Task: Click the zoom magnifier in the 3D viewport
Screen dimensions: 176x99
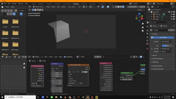Action: (142, 24)
